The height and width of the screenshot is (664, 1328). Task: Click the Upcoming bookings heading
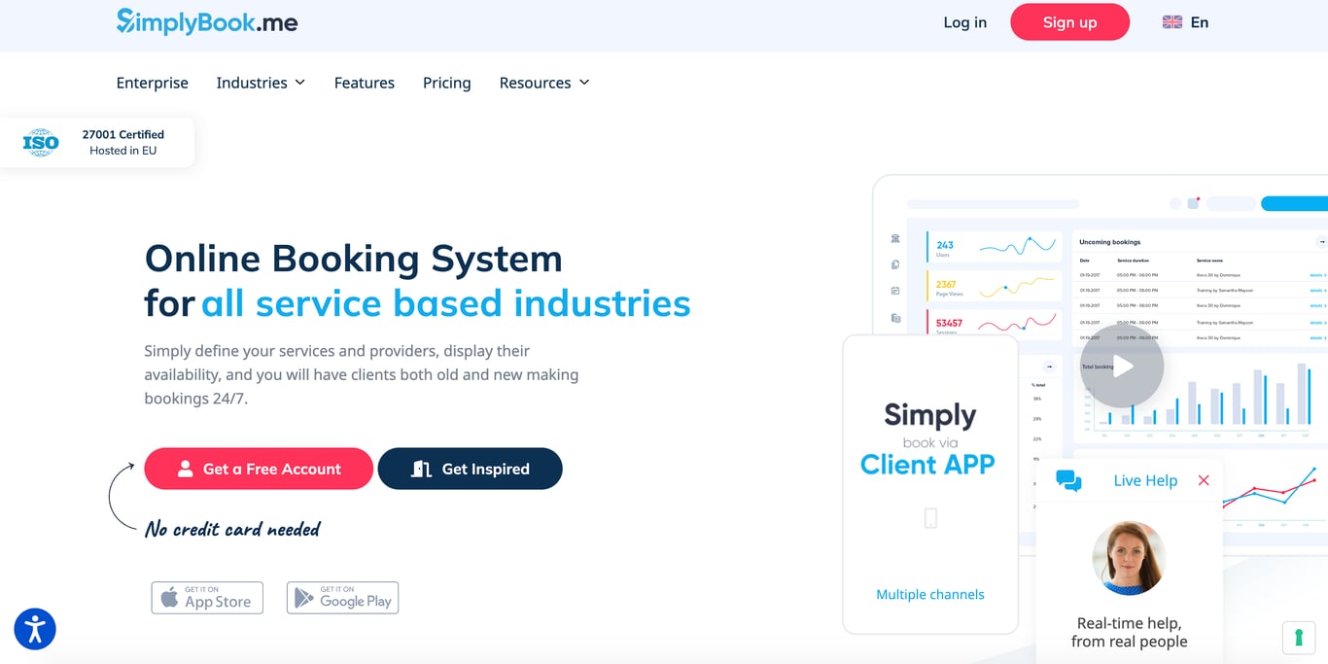1109,242
